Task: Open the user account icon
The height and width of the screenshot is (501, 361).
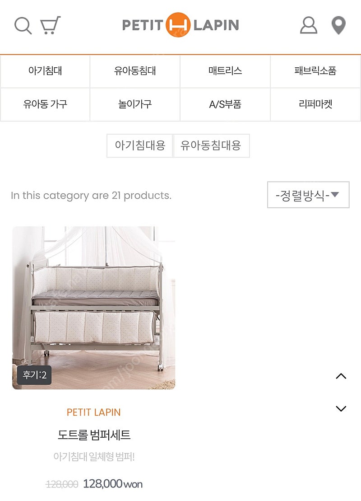Action: click(309, 25)
